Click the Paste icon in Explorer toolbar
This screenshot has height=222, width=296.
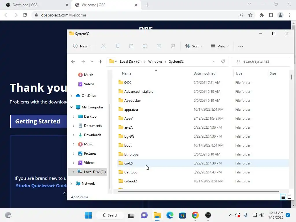131,46
